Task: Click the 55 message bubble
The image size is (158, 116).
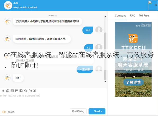Action: coord(89,48)
